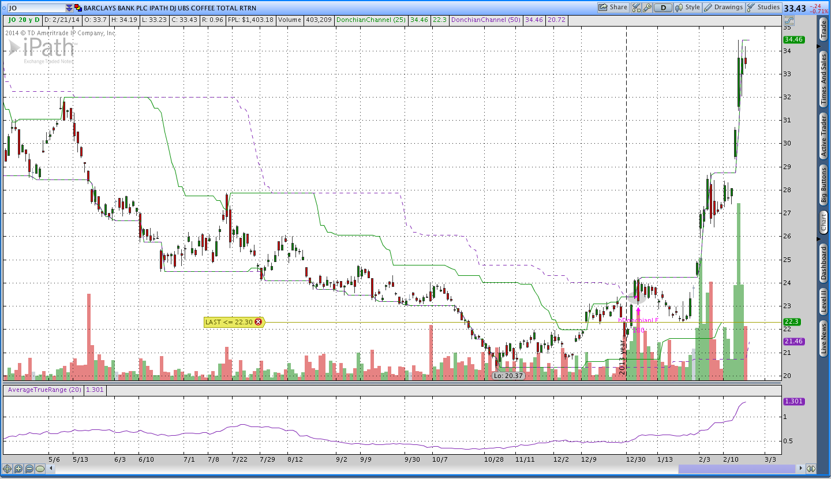Click the purple horizontal scrollbar thumb
This screenshot has width=831, height=479.
tap(736, 469)
